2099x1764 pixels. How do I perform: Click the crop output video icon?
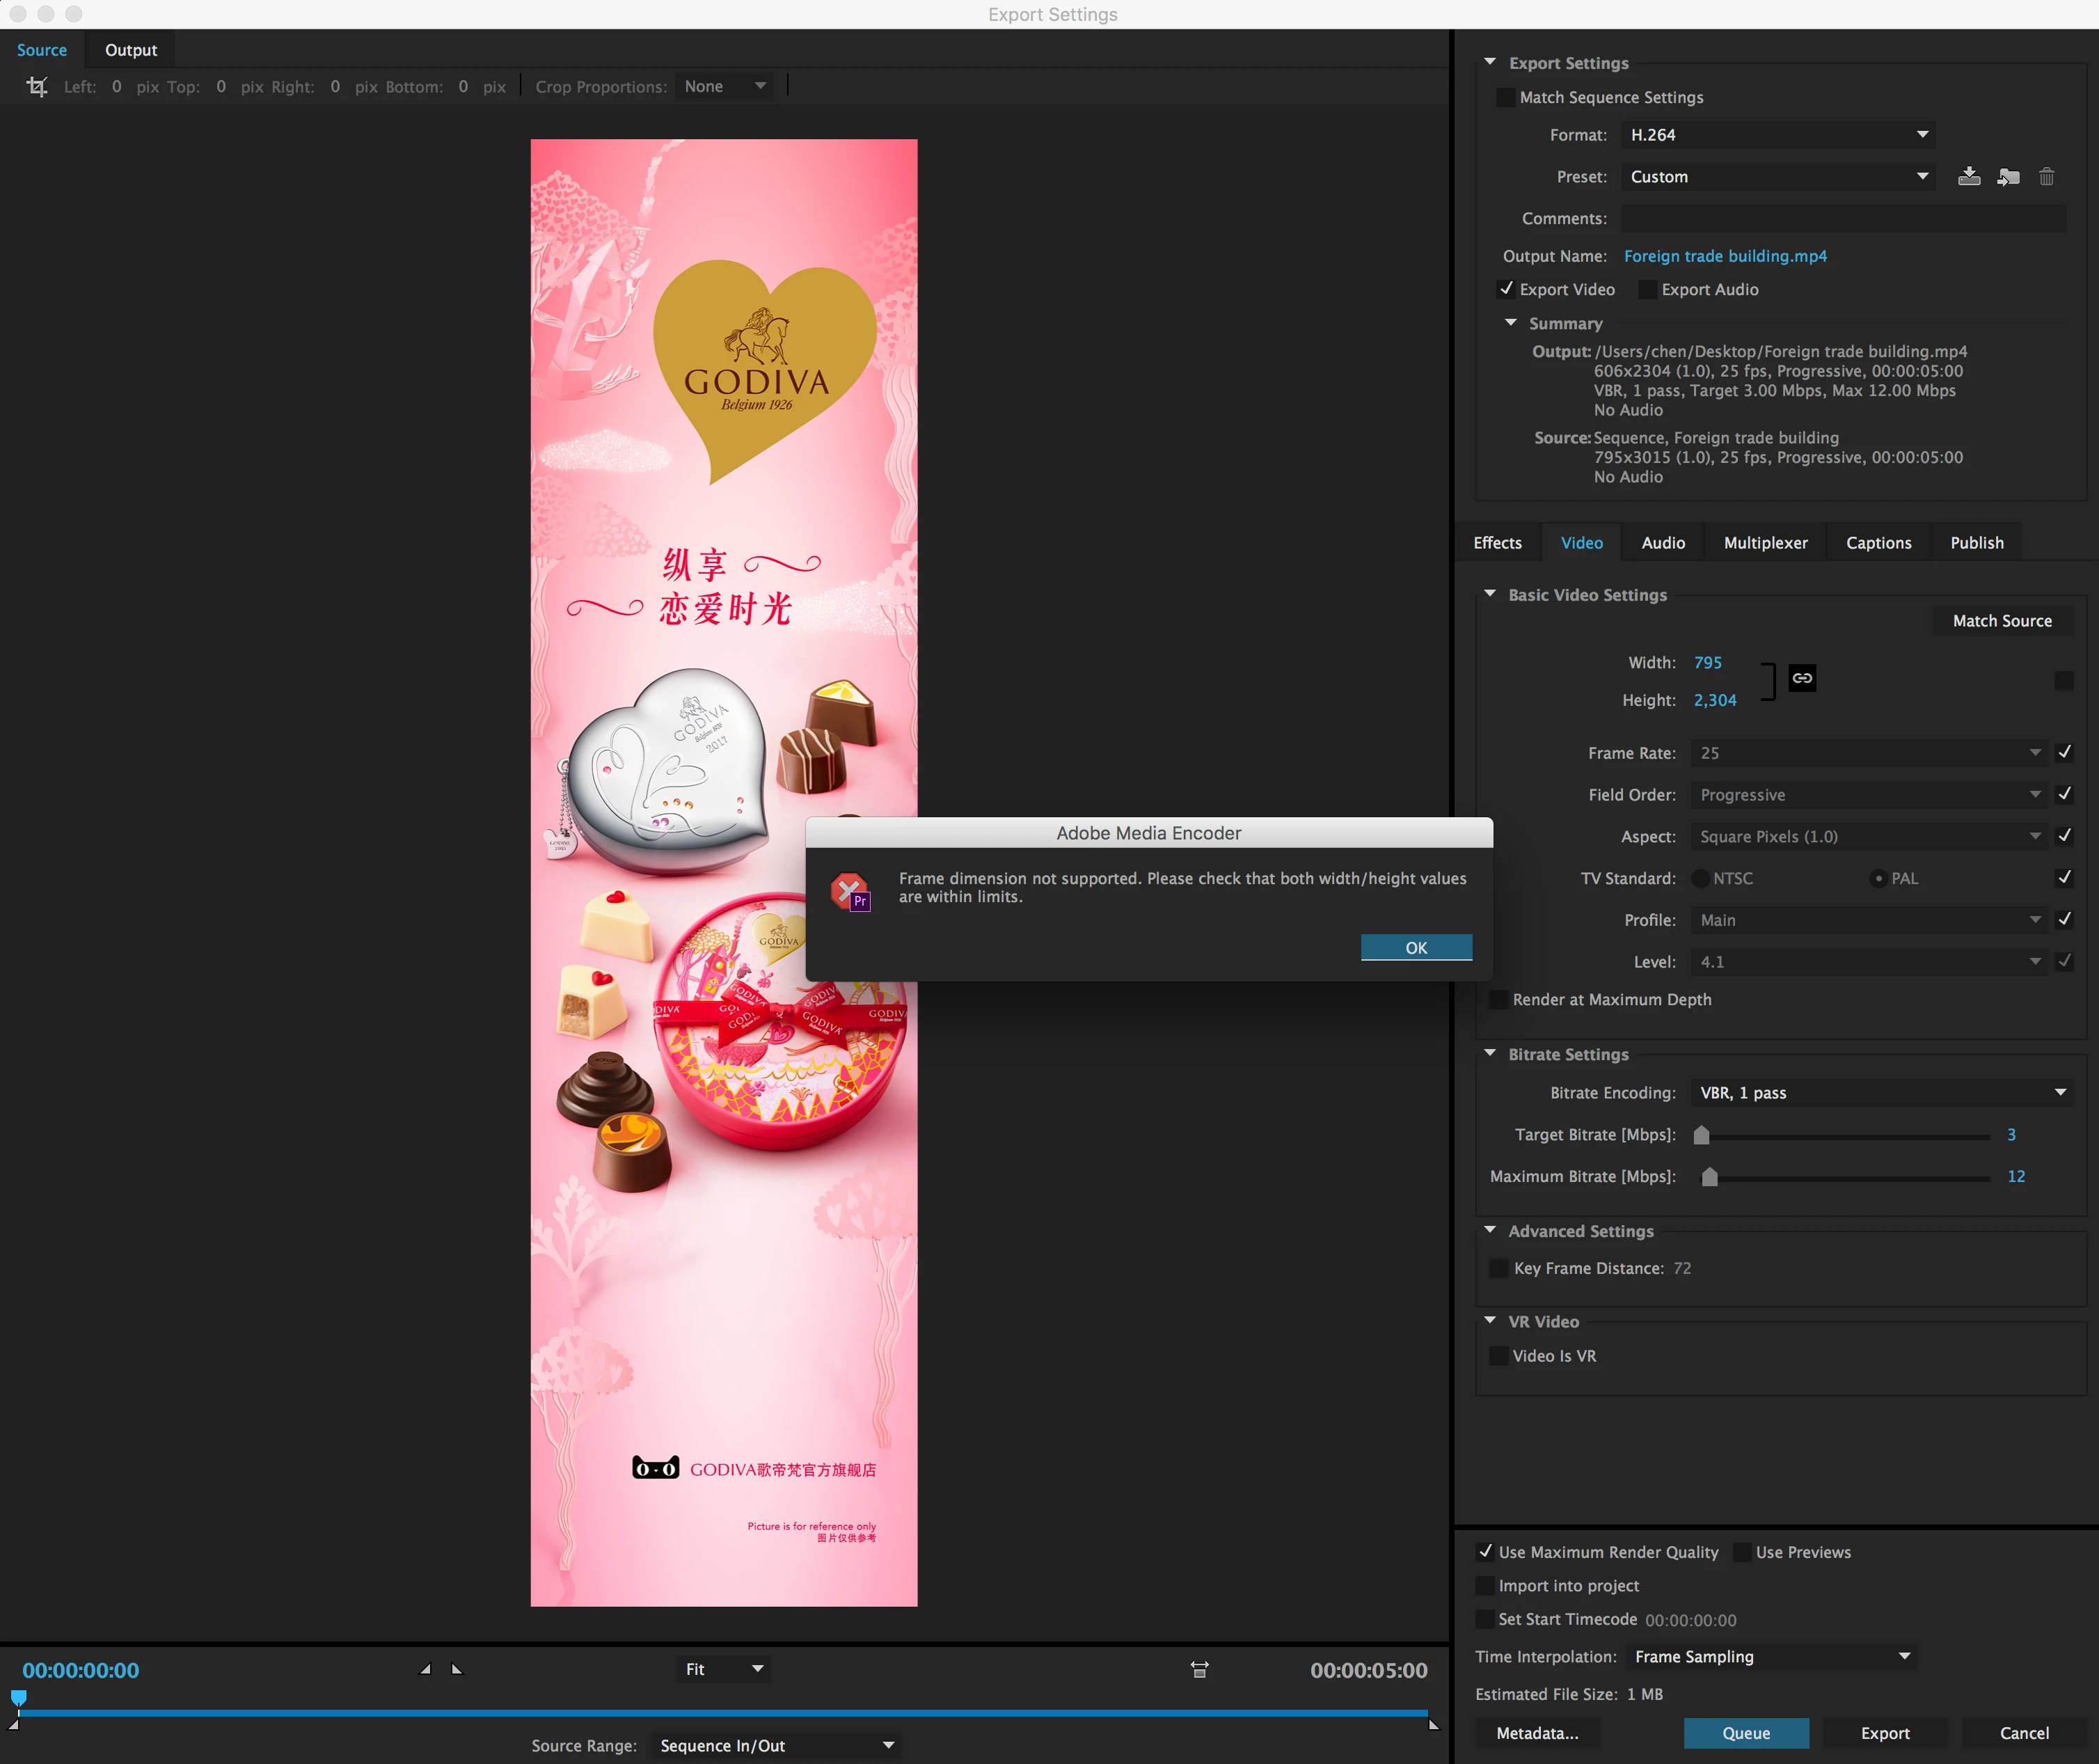tap(37, 87)
